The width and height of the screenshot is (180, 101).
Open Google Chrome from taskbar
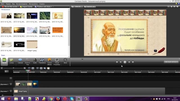51,99
